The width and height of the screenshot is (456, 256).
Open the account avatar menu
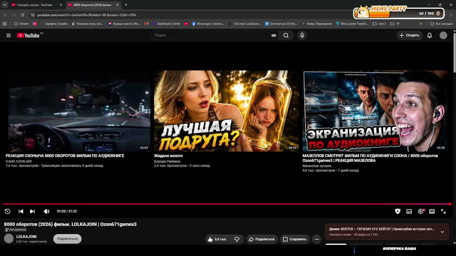(x=443, y=35)
